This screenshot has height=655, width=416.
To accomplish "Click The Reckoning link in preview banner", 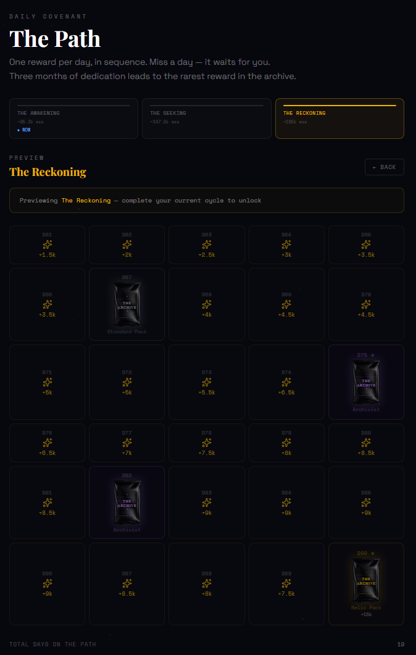I will point(86,201).
